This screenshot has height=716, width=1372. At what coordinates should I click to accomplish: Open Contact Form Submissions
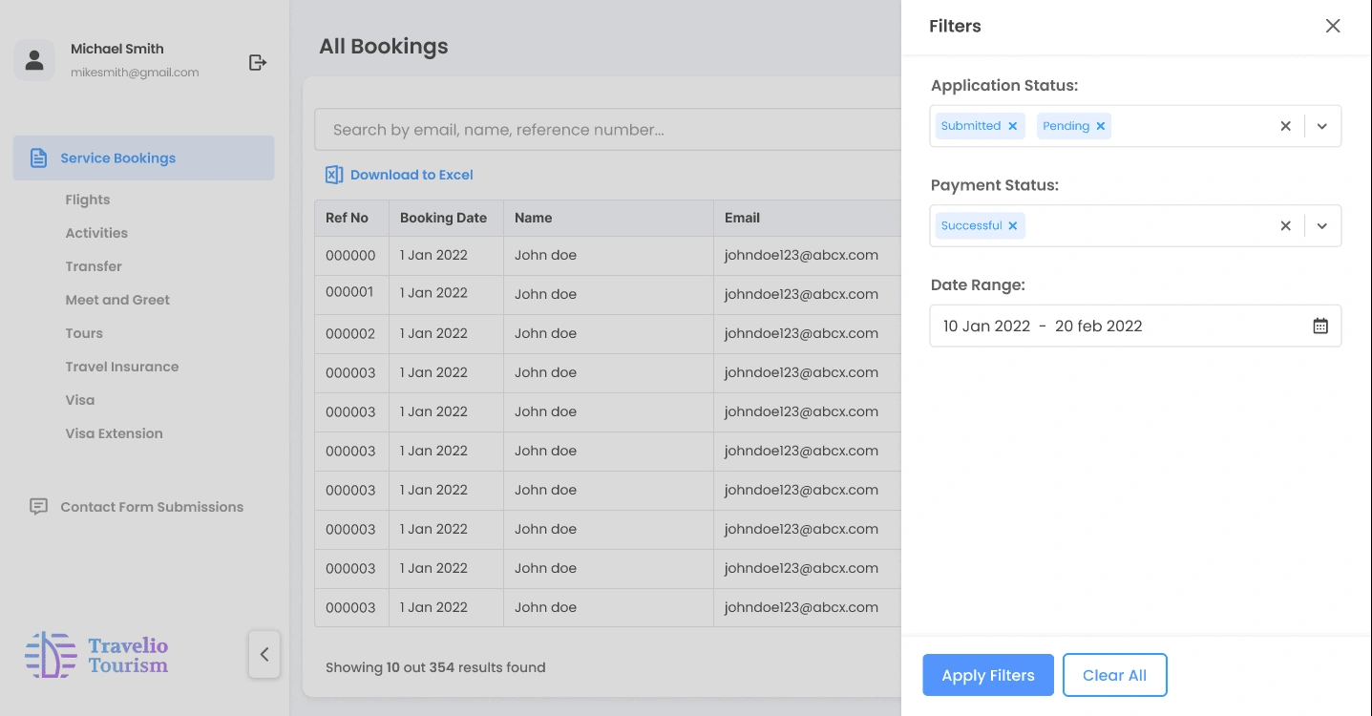152,507
